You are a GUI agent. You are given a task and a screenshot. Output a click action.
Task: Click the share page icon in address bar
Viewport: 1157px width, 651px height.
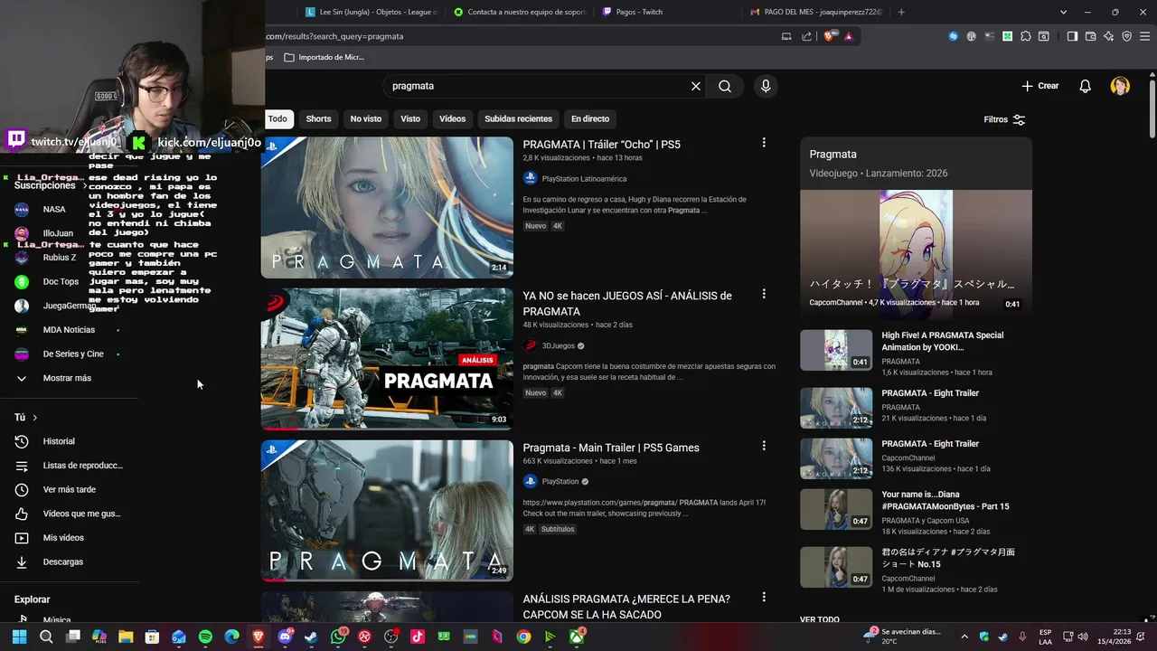[806, 36]
